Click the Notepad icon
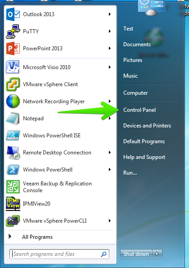 [x=13, y=119]
